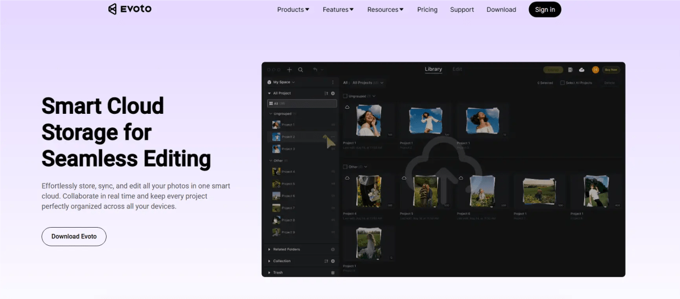
Task: Select Project 1 in the sidebar list
Action: click(302, 125)
